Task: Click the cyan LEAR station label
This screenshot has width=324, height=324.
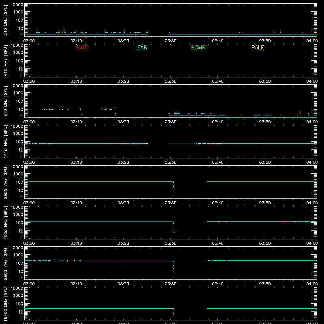Action: click(141, 47)
